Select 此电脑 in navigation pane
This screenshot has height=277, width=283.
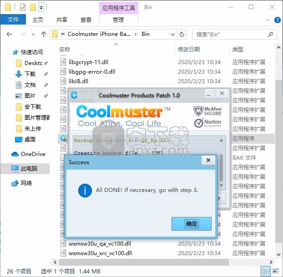tap(25, 169)
